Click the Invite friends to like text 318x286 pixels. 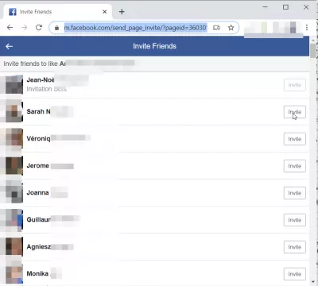coord(30,64)
